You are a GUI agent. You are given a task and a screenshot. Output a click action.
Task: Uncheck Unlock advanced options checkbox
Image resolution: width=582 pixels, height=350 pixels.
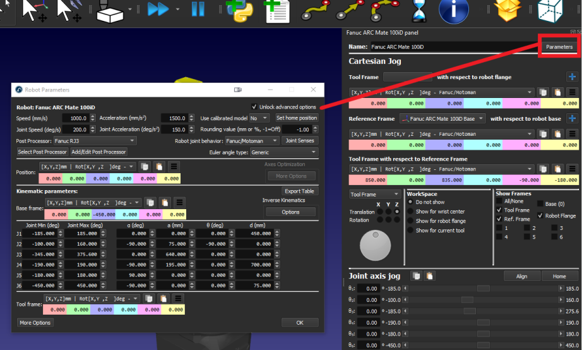point(254,107)
